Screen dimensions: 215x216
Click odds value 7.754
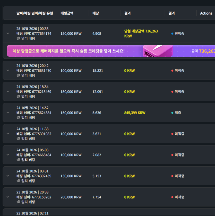coord(97,197)
